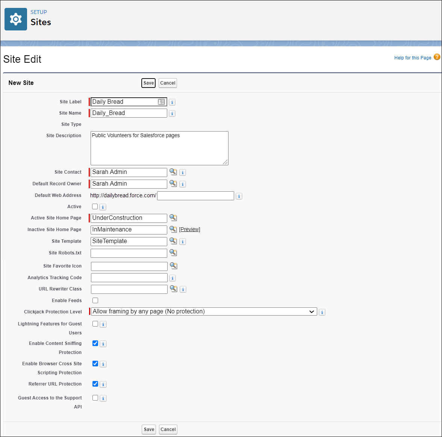Open the Inactive Site Home Page lookup
Viewport: 442px width, 437px height.
173,229
